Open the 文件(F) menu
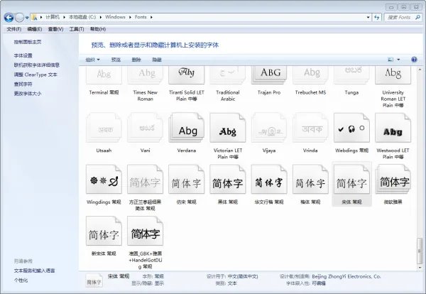Image resolution: width=426 pixels, height=294 pixels. pos(14,29)
